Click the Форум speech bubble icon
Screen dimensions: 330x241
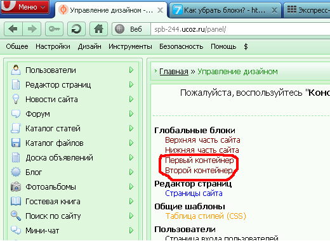(x=16, y=114)
